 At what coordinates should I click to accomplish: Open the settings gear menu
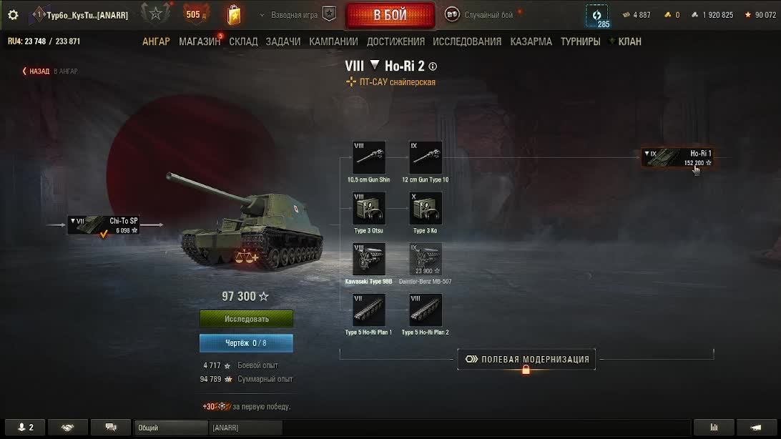13,15
